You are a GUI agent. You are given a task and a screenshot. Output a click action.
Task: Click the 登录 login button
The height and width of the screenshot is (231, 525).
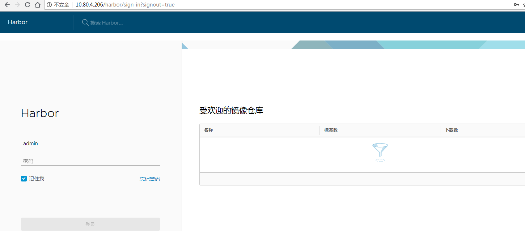pos(90,224)
